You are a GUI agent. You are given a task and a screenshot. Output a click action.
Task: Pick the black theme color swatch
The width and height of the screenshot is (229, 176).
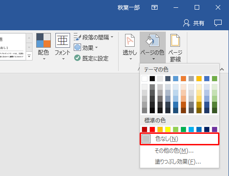click(x=152, y=78)
